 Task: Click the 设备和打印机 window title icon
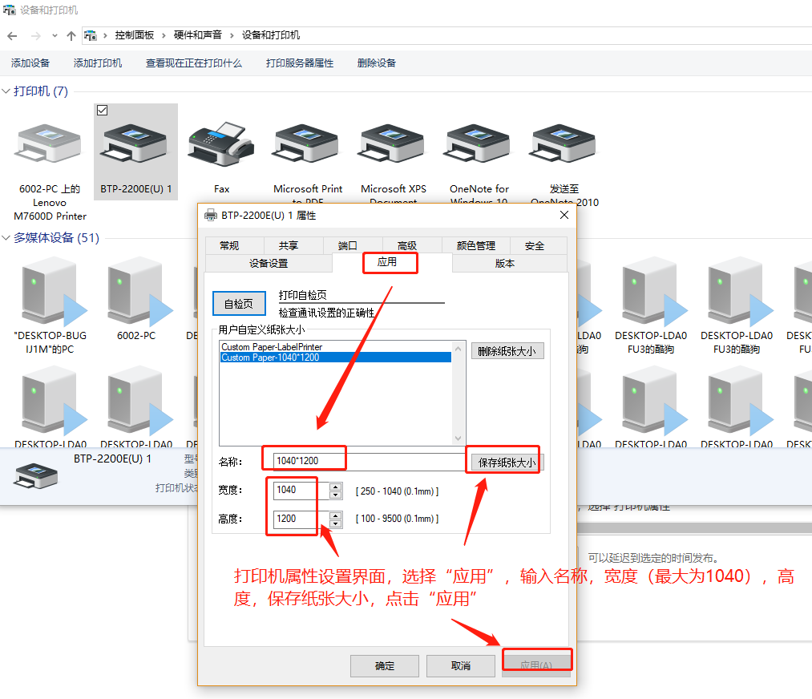[10, 10]
